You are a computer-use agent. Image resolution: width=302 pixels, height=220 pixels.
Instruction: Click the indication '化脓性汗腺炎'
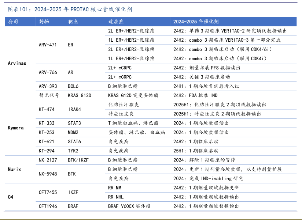coord(124,105)
